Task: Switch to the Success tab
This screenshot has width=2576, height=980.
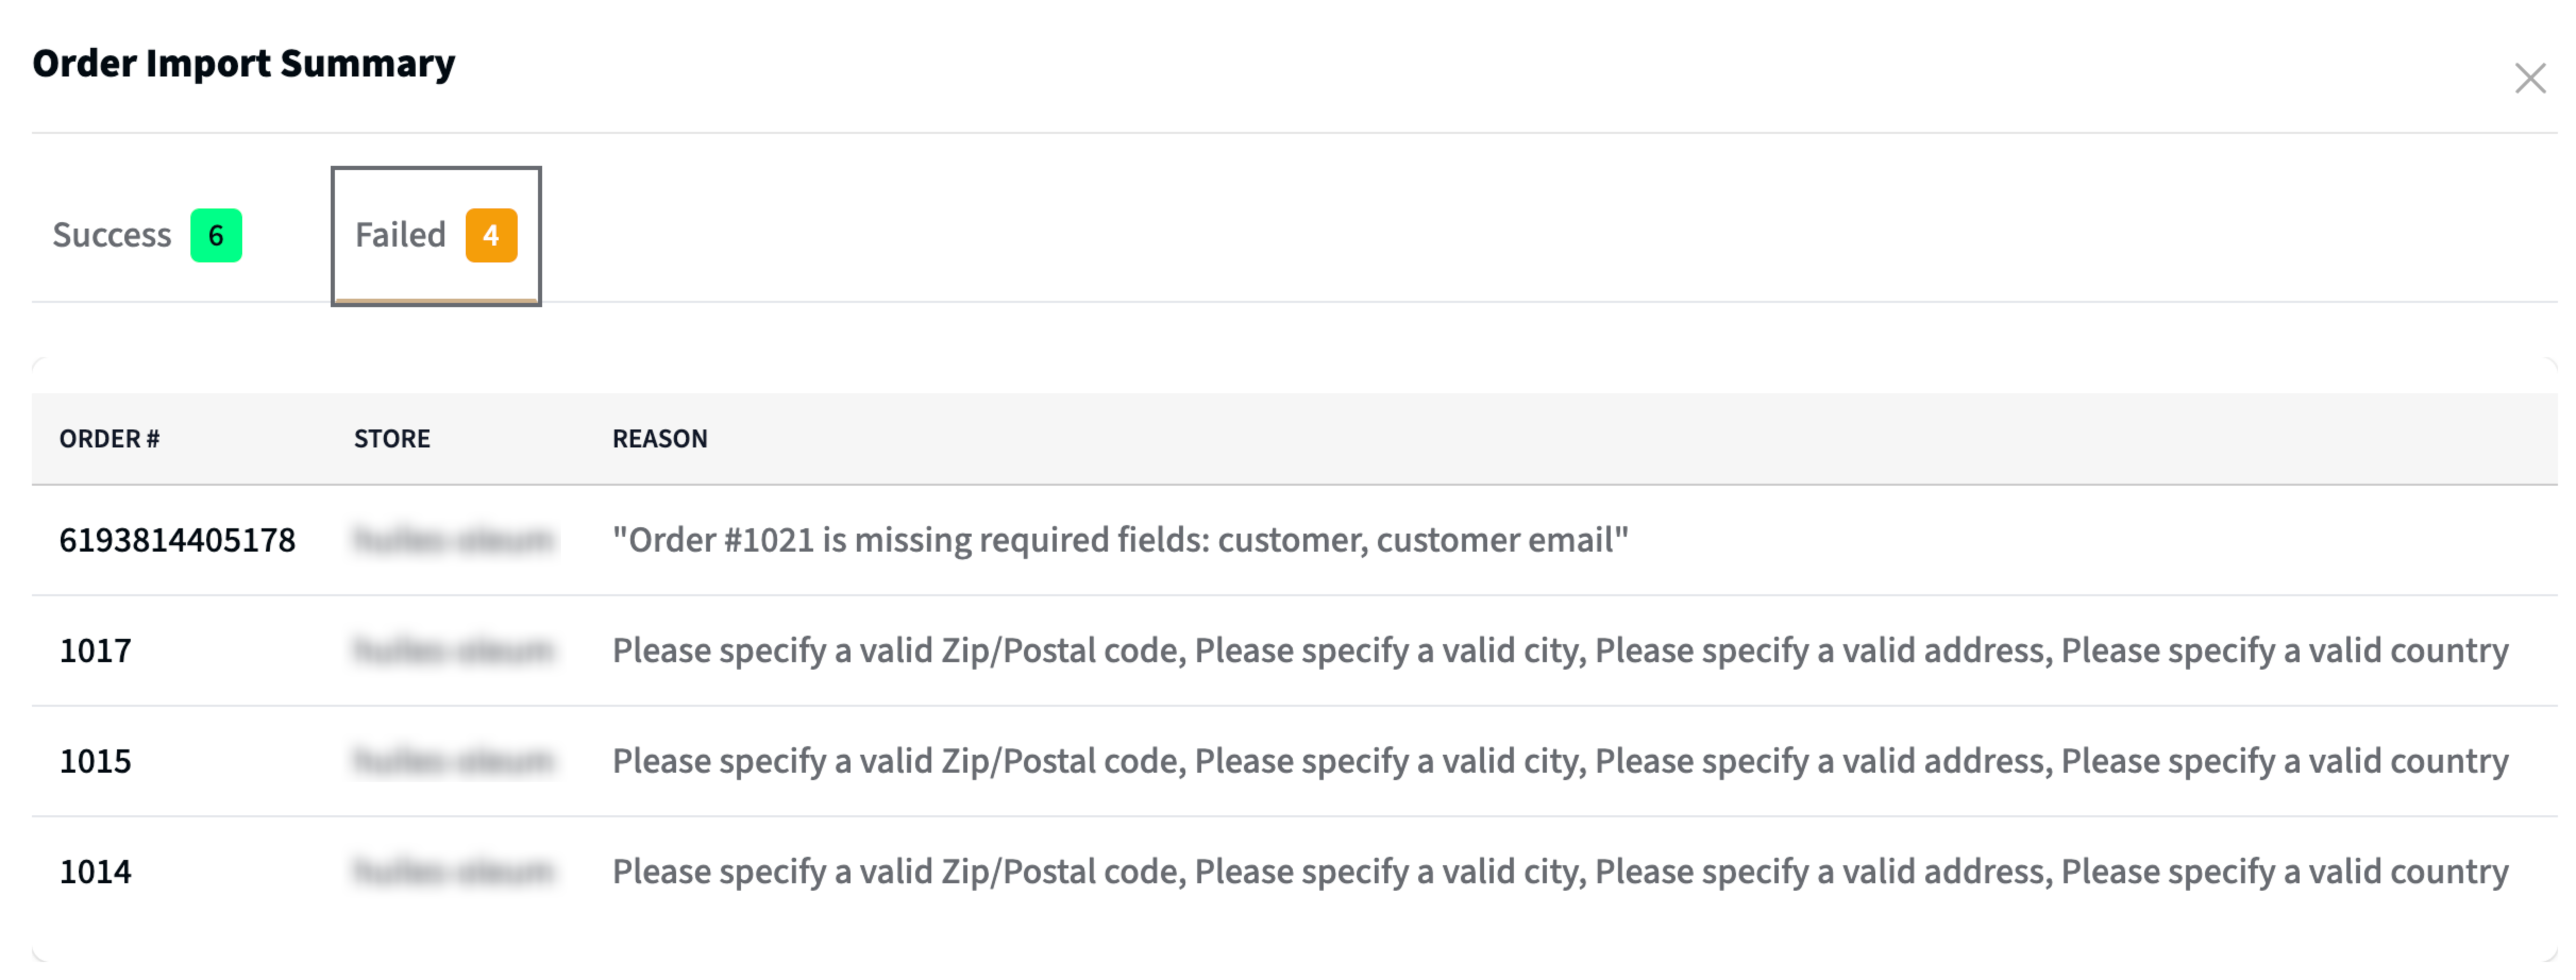Action: pyautogui.click(x=147, y=235)
